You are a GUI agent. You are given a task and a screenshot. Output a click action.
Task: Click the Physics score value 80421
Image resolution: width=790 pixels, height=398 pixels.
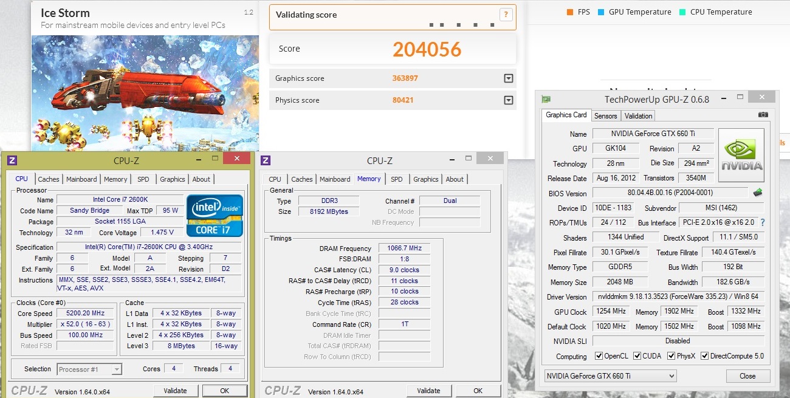tap(403, 100)
